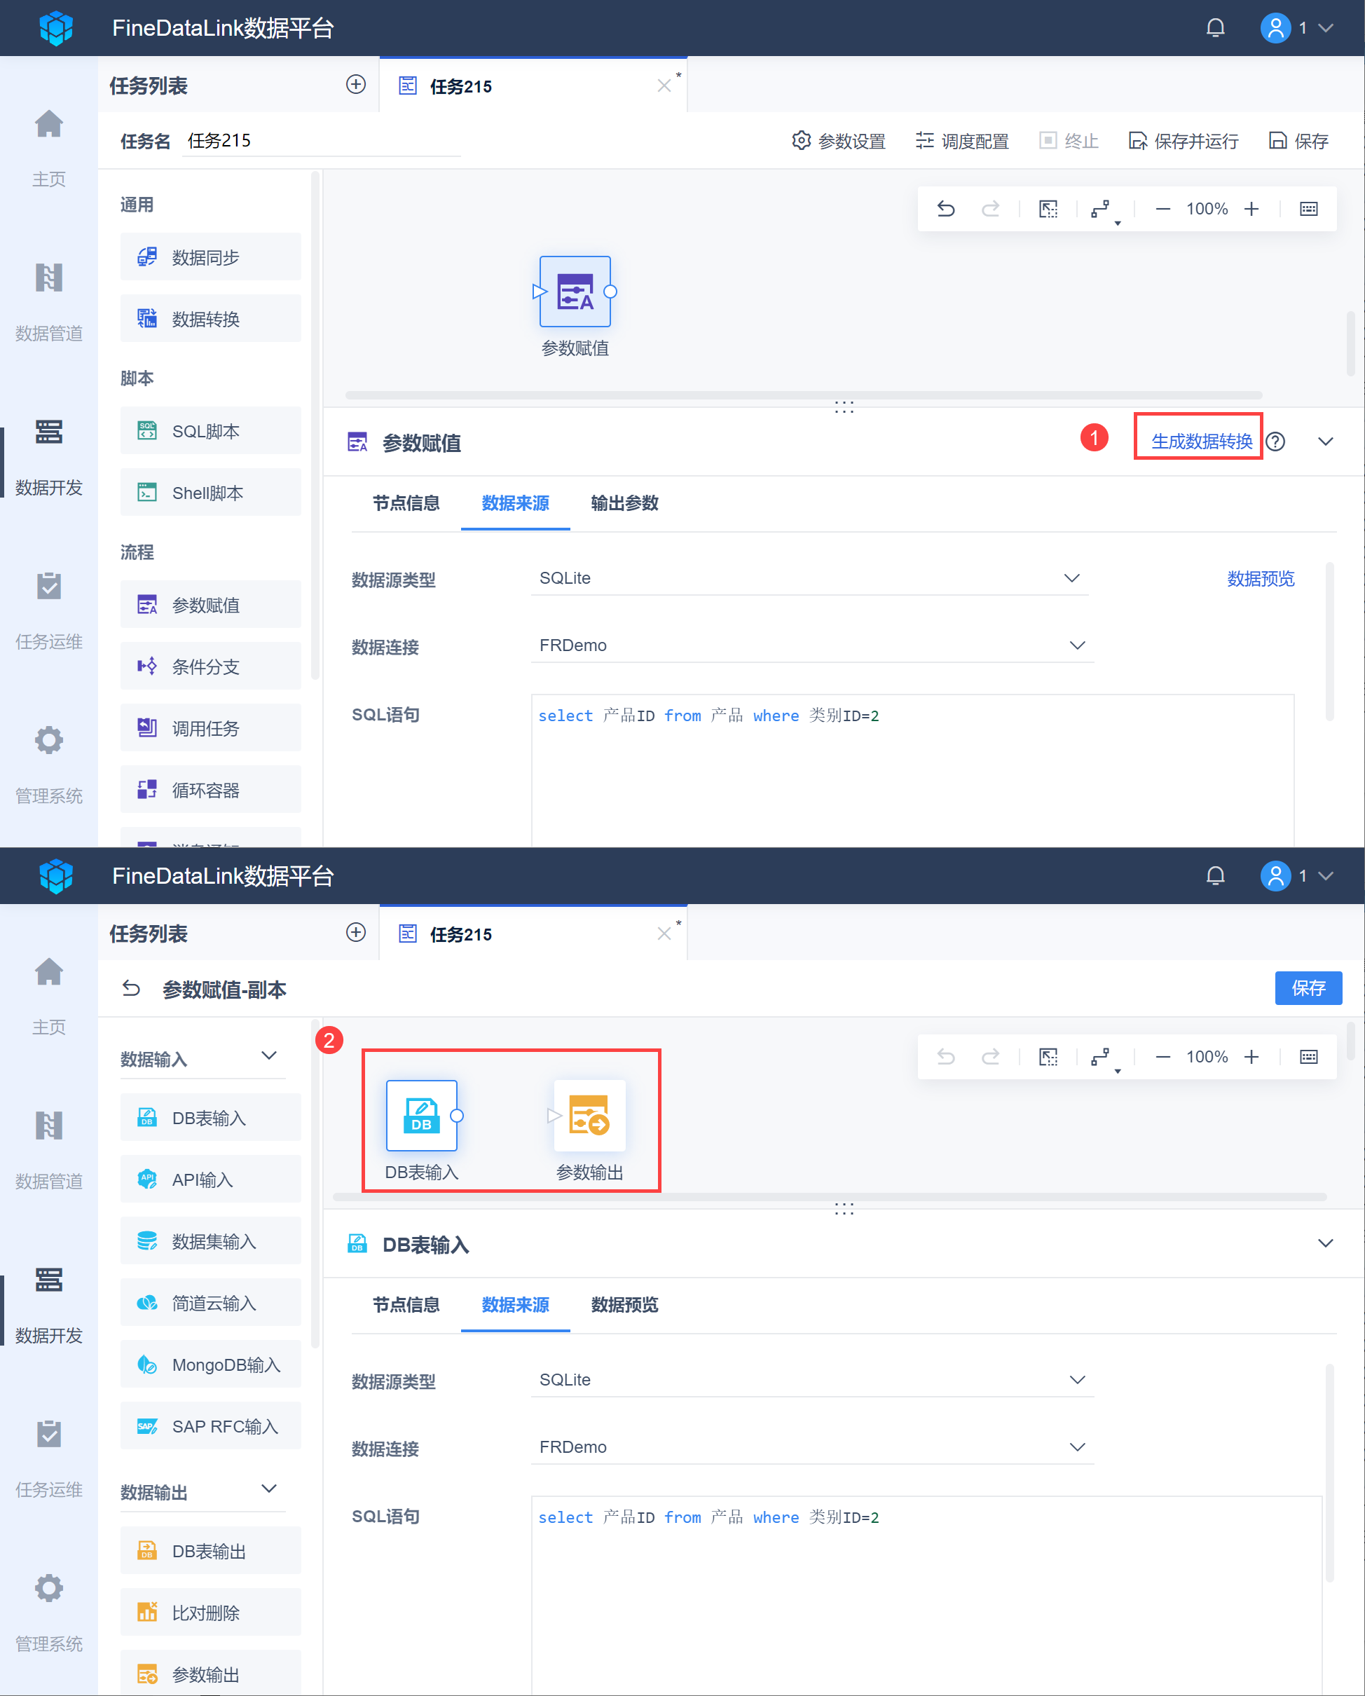Select the DB表输入 node on the bottom canvas
Image resolution: width=1365 pixels, height=1696 pixels.
click(x=422, y=1115)
